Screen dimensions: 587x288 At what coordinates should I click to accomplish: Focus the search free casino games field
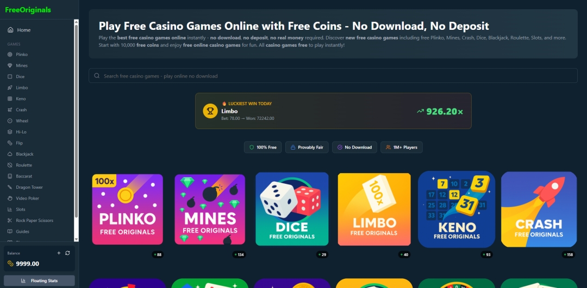(333, 76)
